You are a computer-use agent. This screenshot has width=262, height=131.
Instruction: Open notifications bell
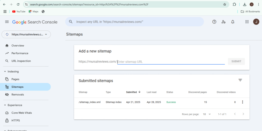[233, 22]
